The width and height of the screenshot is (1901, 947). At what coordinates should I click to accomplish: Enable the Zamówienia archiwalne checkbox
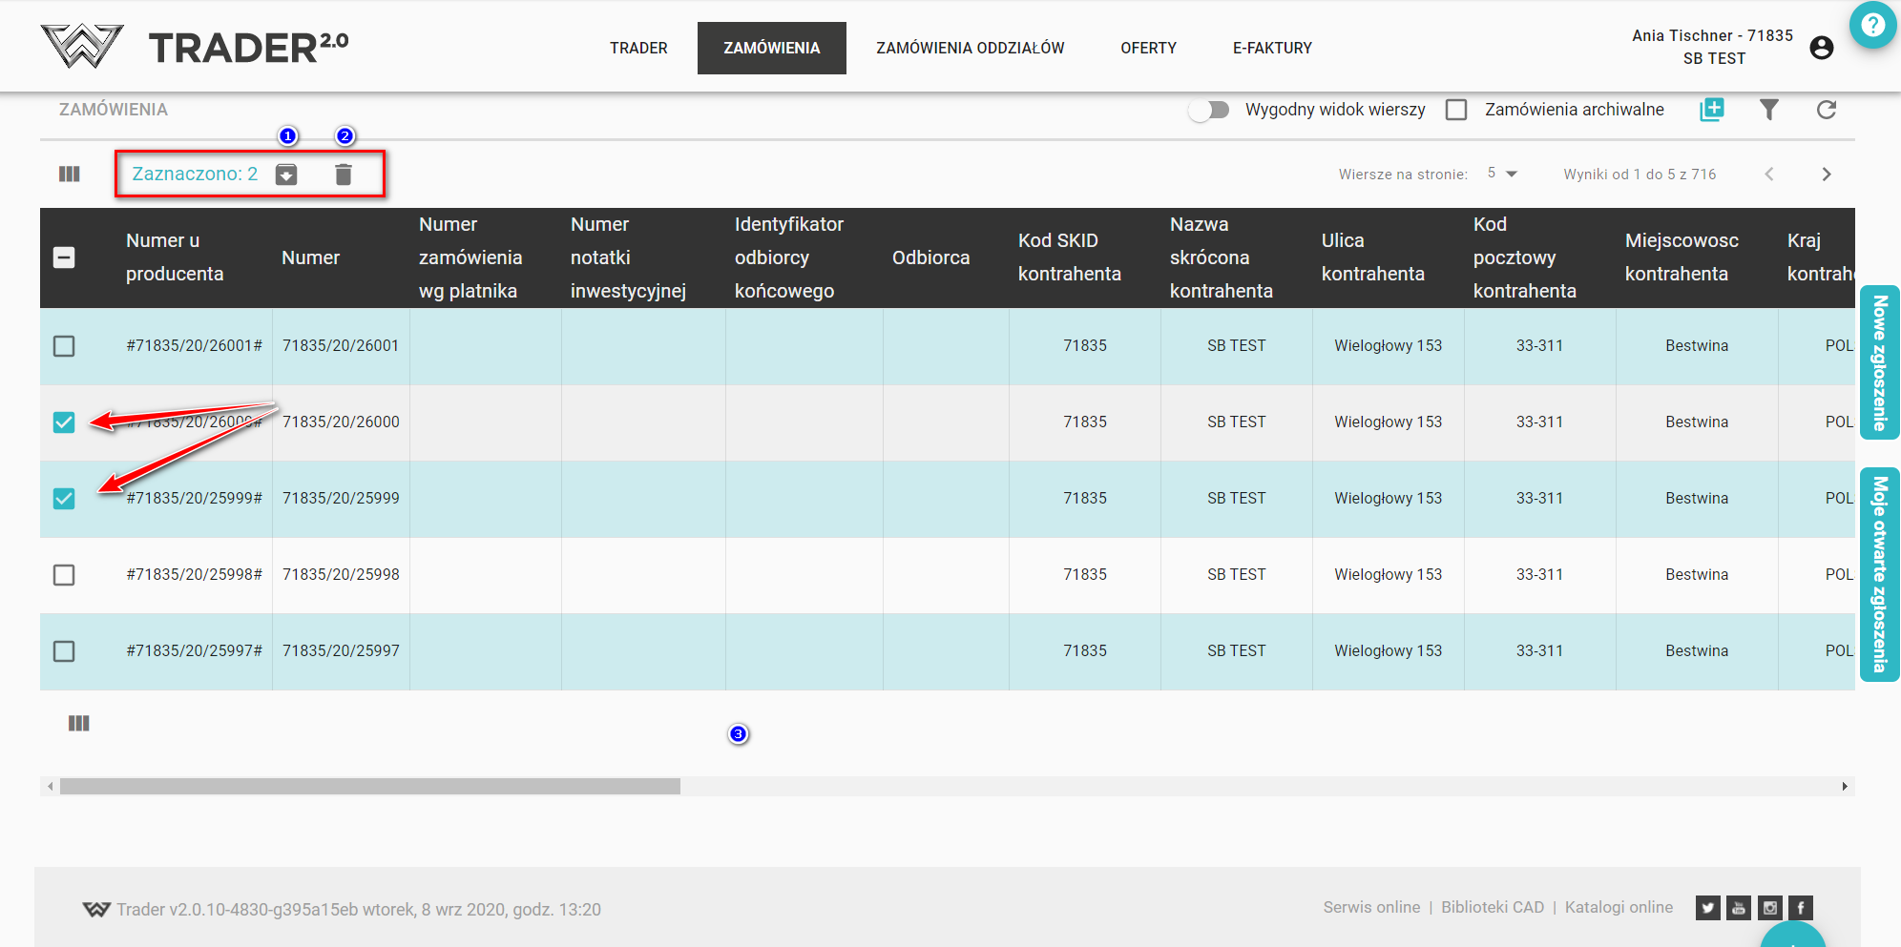click(x=1456, y=110)
